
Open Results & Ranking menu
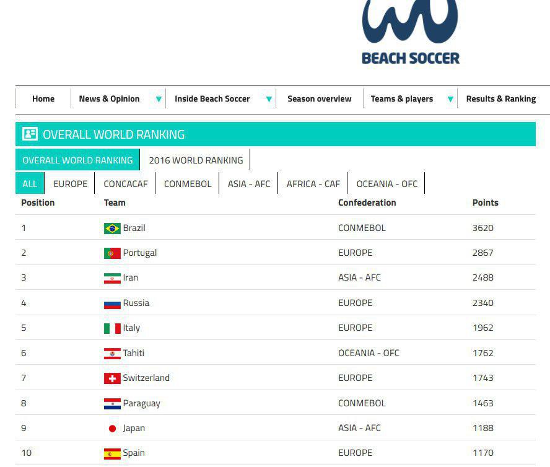501,99
